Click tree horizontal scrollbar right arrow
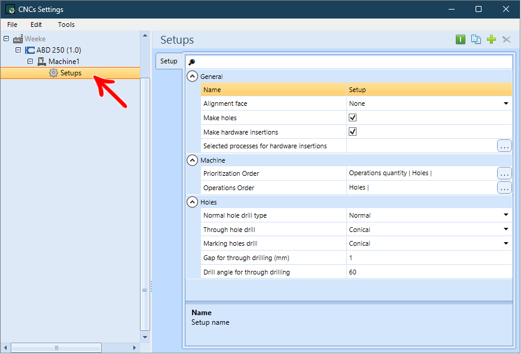This screenshot has width=521, height=354. [x=134, y=347]
